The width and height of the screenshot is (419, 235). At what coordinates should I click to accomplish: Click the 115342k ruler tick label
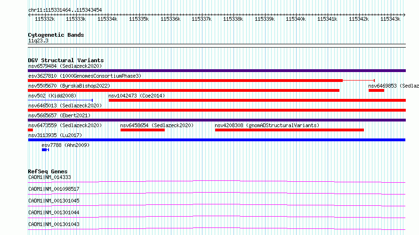tap(359, 19)
